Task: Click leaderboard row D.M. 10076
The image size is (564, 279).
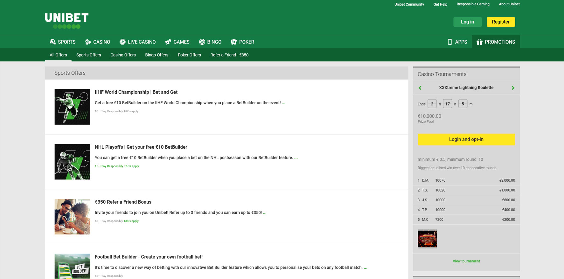Action: (x=466, y=180)
